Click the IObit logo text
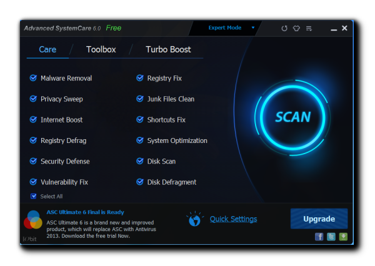 point(29,239)
